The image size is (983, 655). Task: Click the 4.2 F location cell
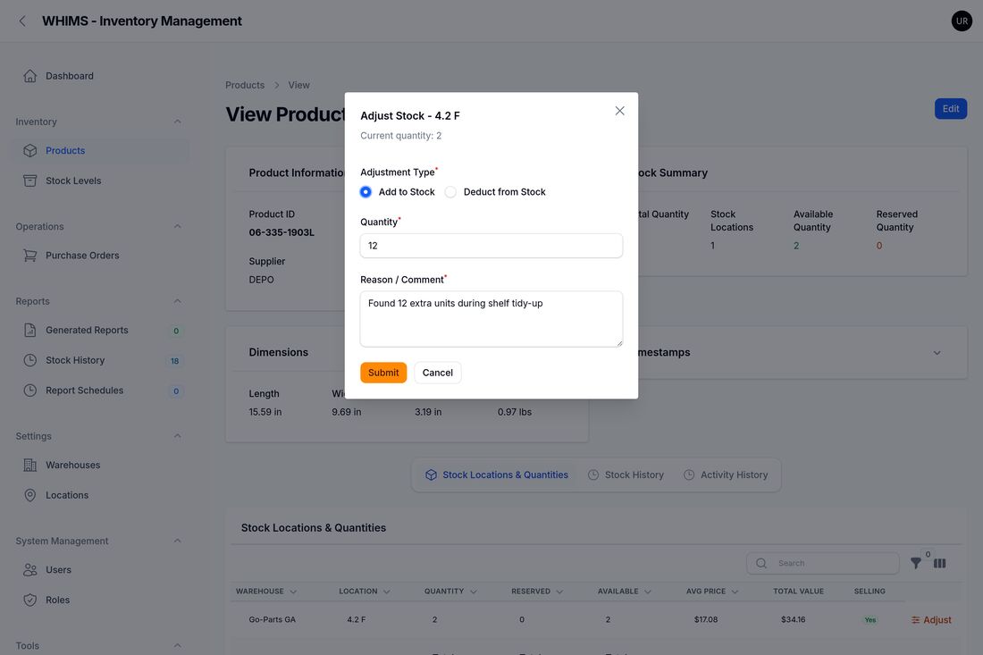(356, 620)
